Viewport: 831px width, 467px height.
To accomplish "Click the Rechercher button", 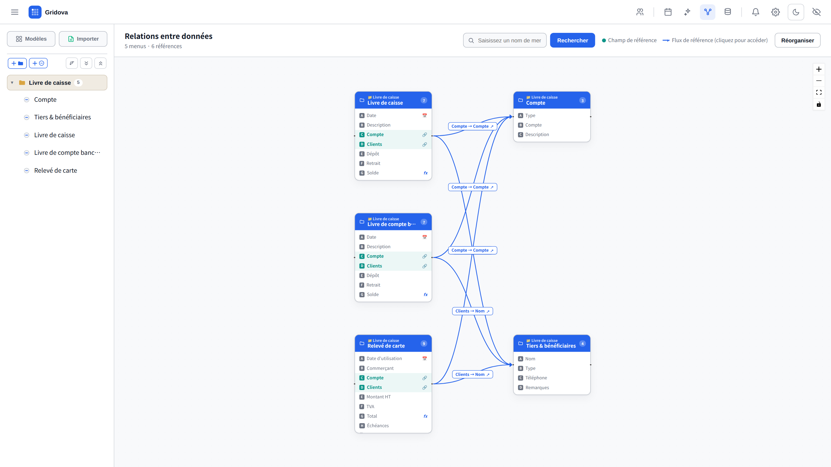I will click(572, 40).
